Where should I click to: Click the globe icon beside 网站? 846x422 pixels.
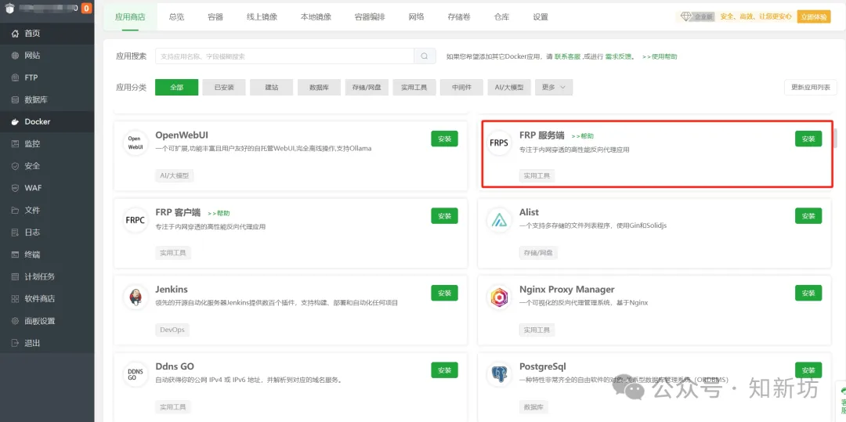[15, 56]
